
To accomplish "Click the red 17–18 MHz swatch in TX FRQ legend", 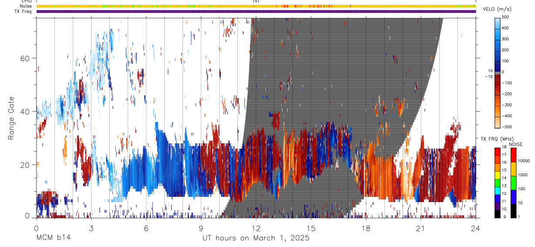I will click(498, 152).
